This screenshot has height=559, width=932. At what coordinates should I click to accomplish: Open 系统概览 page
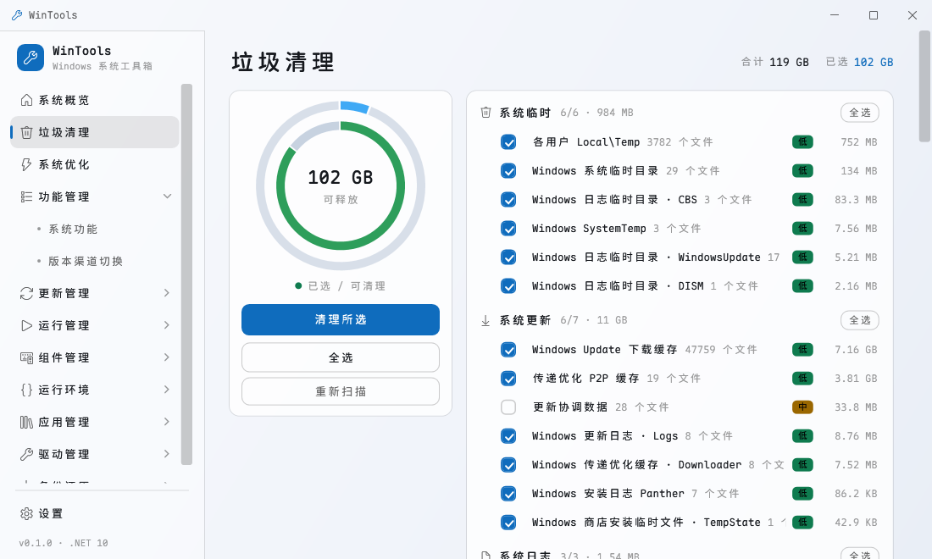pyautogui.click(x=95, y=100)
